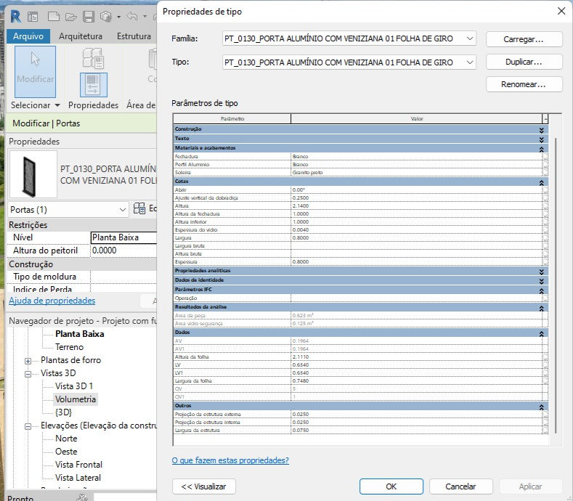573x501 pixels.
Task: Click the Altura value cell 2.1400
Action: [417, 205]
